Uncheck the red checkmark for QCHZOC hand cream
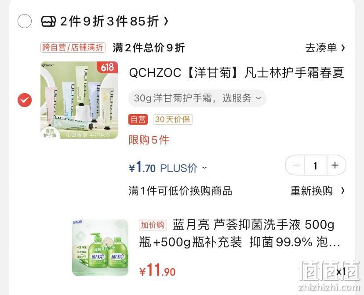The height and width of the screenshot is (295, 364). pos(25,100)
